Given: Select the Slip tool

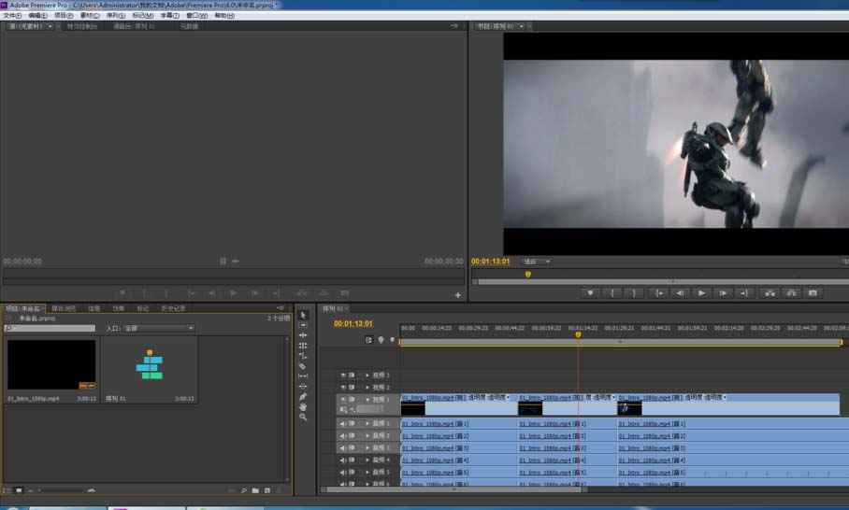Looking at the screenshot, I should click(x=303, y=375).
